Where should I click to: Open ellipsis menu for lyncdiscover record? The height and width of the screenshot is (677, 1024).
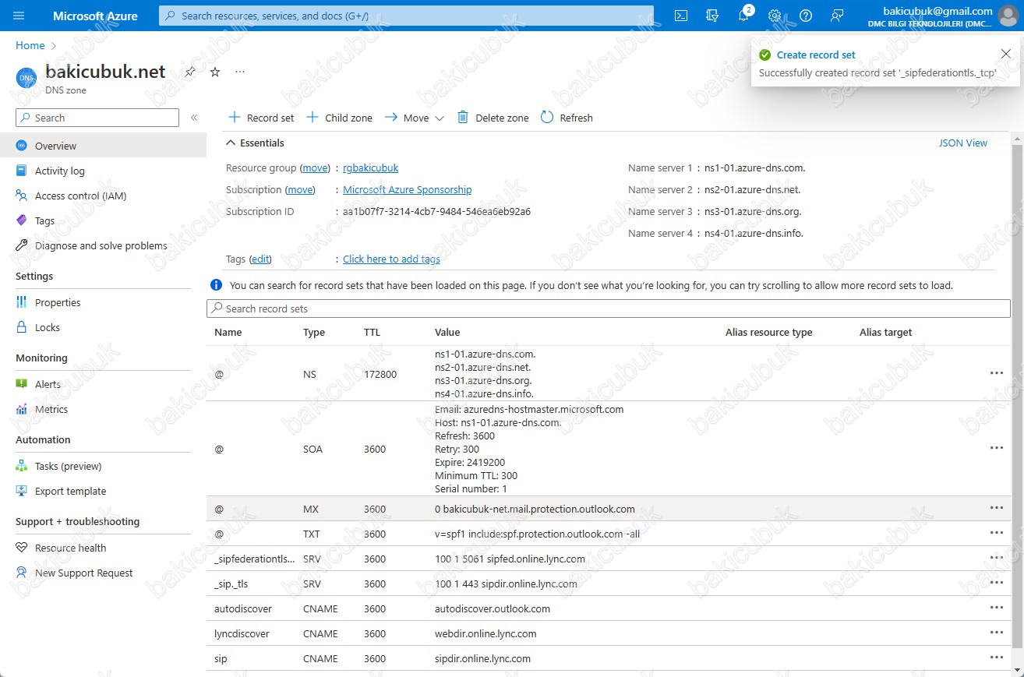[996, 633]
